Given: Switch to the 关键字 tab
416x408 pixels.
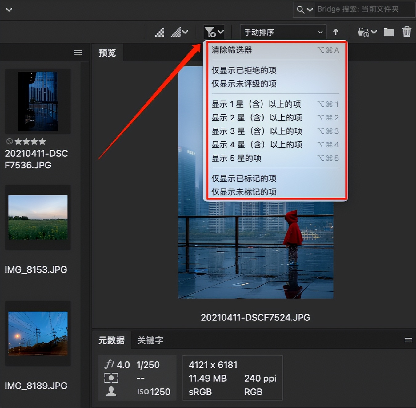Looking at the screenshot, I should point(150,340).
